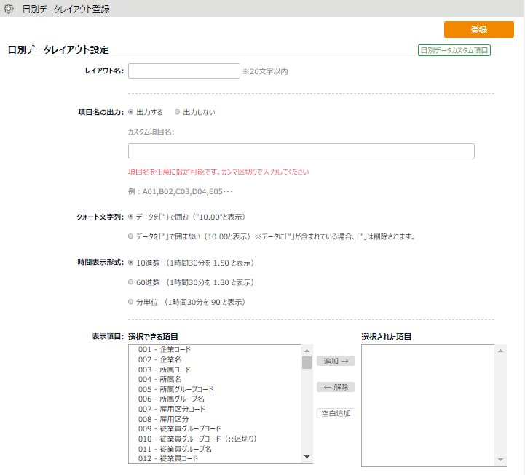
Task: Select データを「"」で囲む quote option
Action: 131,217
